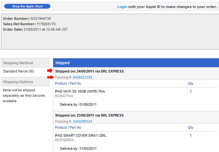Screen dimensions: 219x152
Task: Click Qty header in the iPad shipment
Action: [190, 83]
